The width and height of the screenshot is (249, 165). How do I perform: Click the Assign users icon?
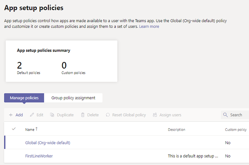(155, 115)
